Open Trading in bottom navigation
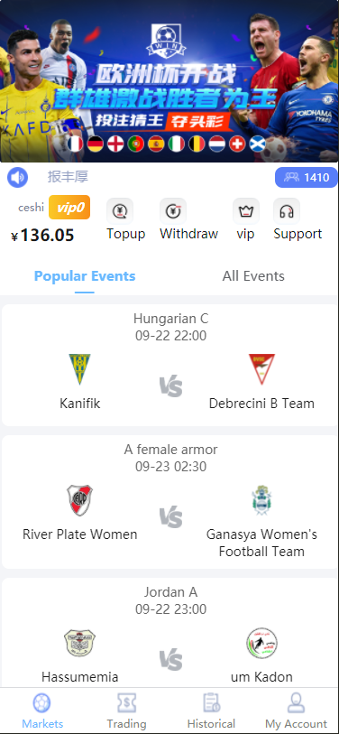Image resolution: width=339 pixels, height=734 pixels. click(x=127, y=711)
